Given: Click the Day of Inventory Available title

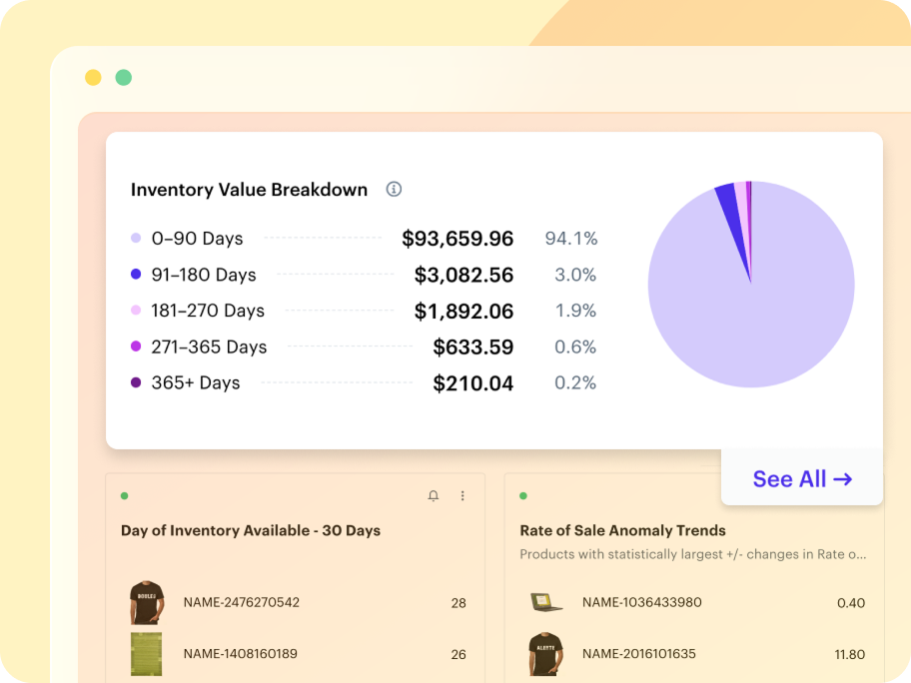Looking at the screenshot, I should click(250, 531).
